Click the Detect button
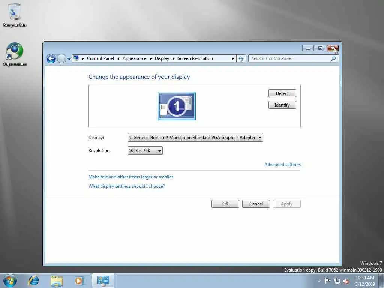Image resolution: width=384 pixels, height=288 pixels. point(282,93)
